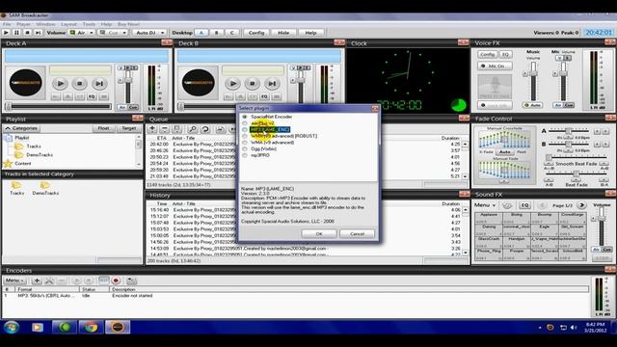Click the Windows Start button
Viewport: 617px width, 347px height.
tap(12, 327)
